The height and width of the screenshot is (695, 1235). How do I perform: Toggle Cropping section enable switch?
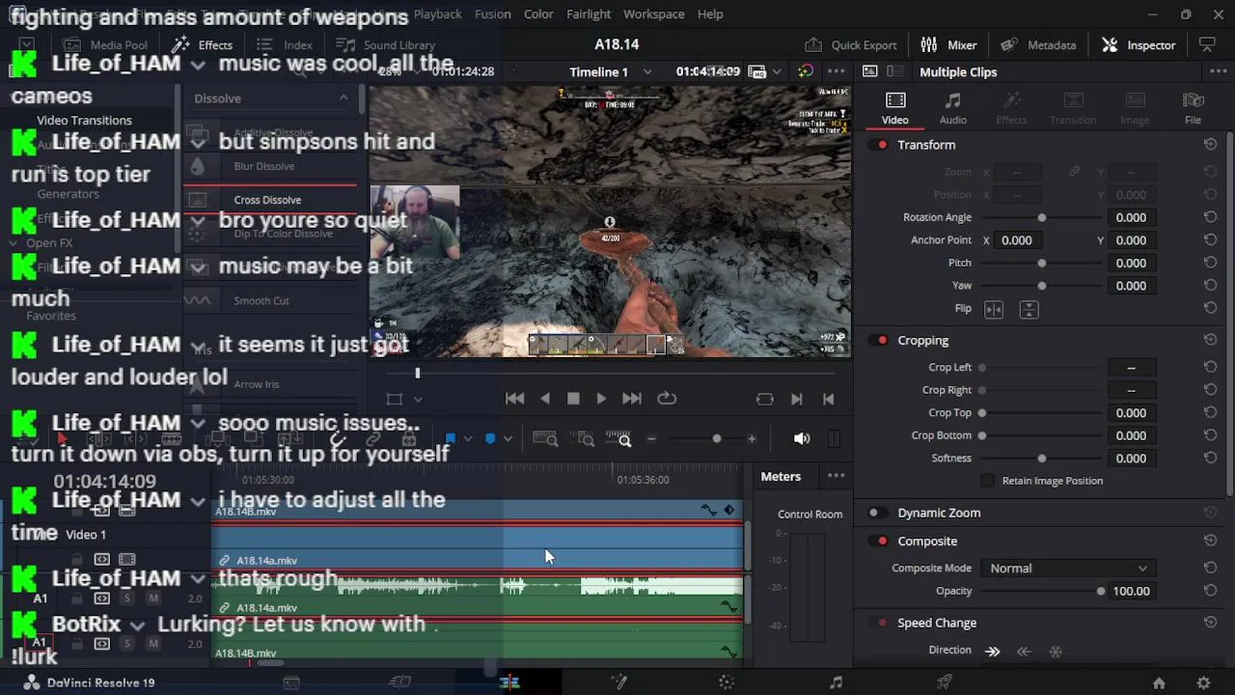880,340
